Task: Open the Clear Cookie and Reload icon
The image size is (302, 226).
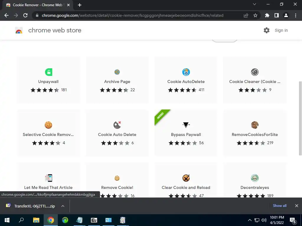Action: tap(186, 178)
